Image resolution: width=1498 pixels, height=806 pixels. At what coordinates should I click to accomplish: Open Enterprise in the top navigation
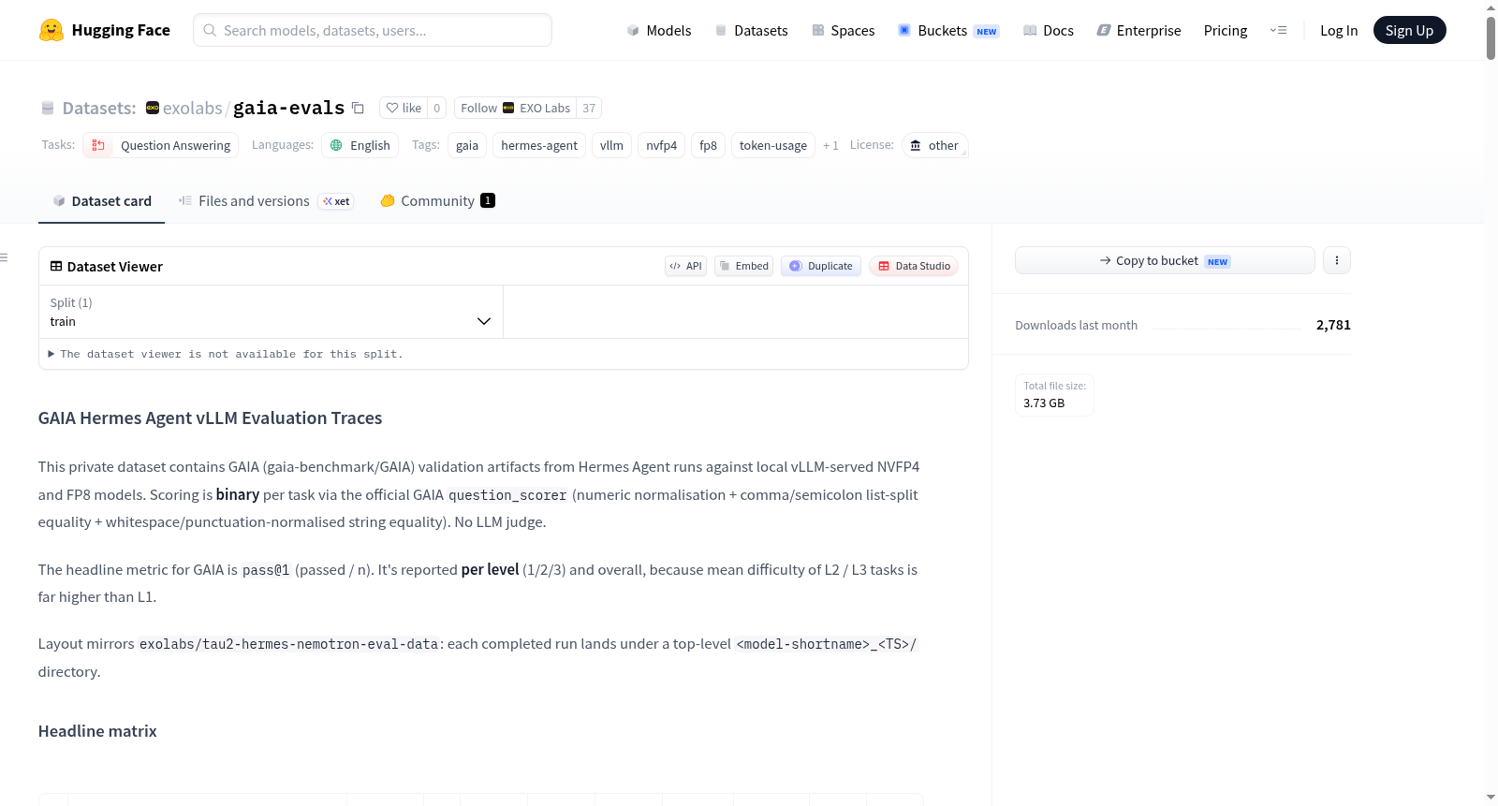pos(1138,30)
